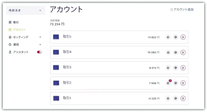Click the @ icon in the 取引4 row

[176, 52]
